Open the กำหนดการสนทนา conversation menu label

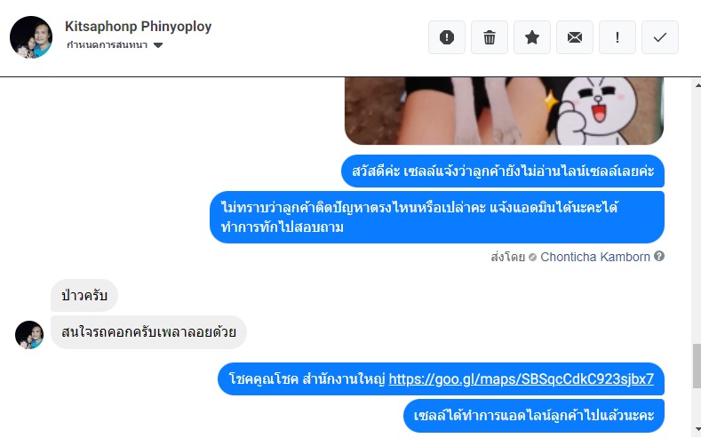[107, 44]
